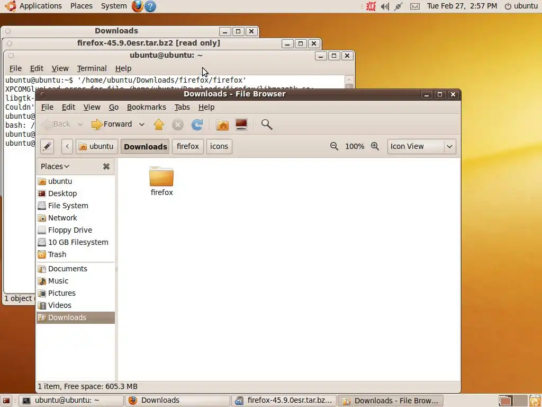Screen dimensions: 542x407
Task: Expand the Places sidebar type dropdown
Action: pyautogui.click(x=55, y=166)
